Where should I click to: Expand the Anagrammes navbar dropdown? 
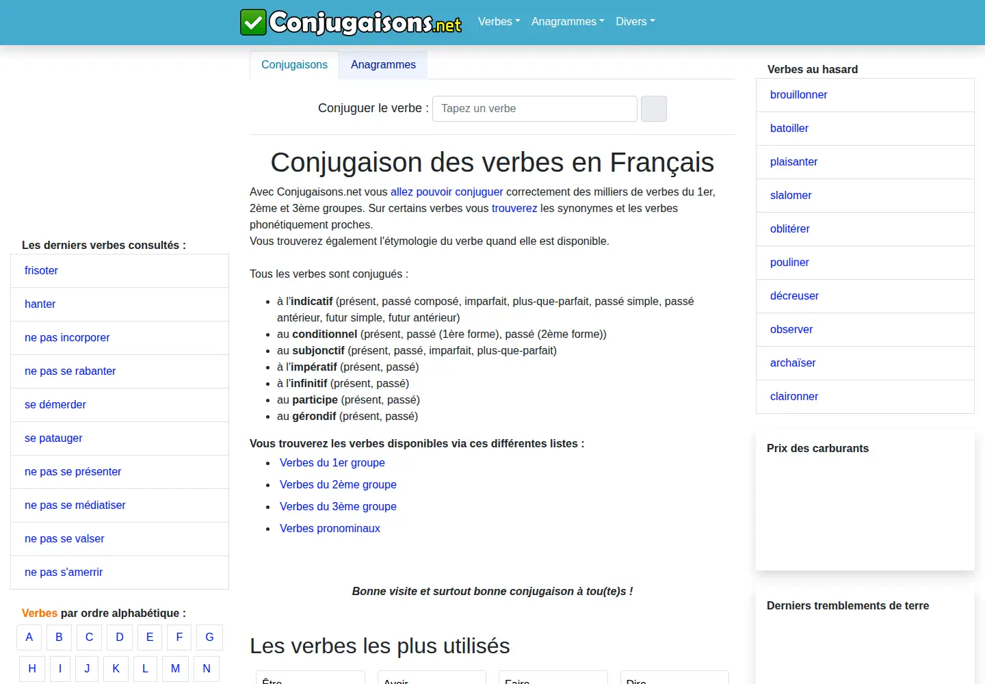[568, 22]
